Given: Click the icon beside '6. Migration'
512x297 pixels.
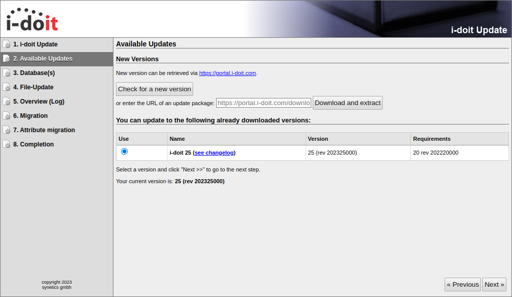Looking at the screenshot, I should tap(7, 116).
